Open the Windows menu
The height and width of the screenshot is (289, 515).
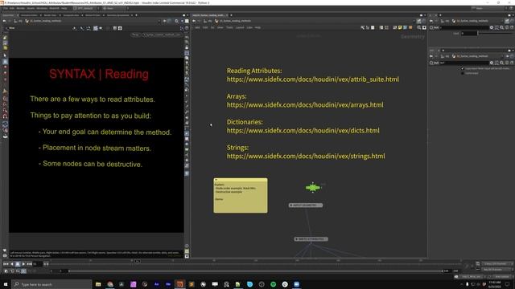pyautogui.click(x=42, y=8)
